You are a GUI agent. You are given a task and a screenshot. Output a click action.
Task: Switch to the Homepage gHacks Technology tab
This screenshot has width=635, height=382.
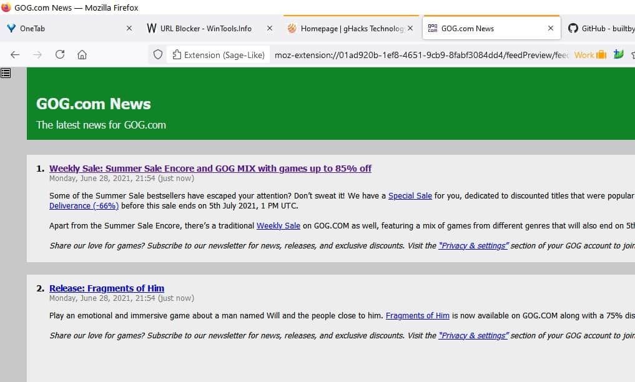pyautogui.click(x=351, y=28)
